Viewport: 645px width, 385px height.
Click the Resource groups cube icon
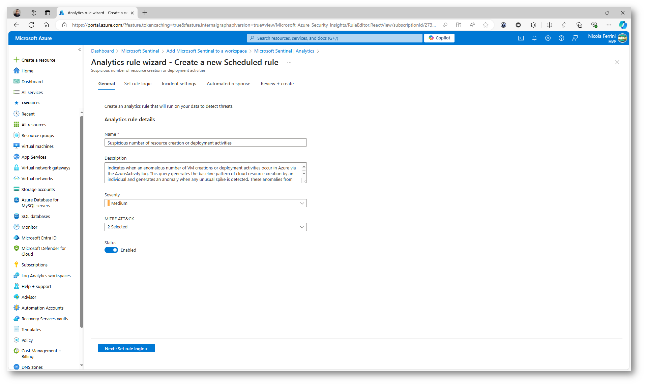[x=16, y=135]
